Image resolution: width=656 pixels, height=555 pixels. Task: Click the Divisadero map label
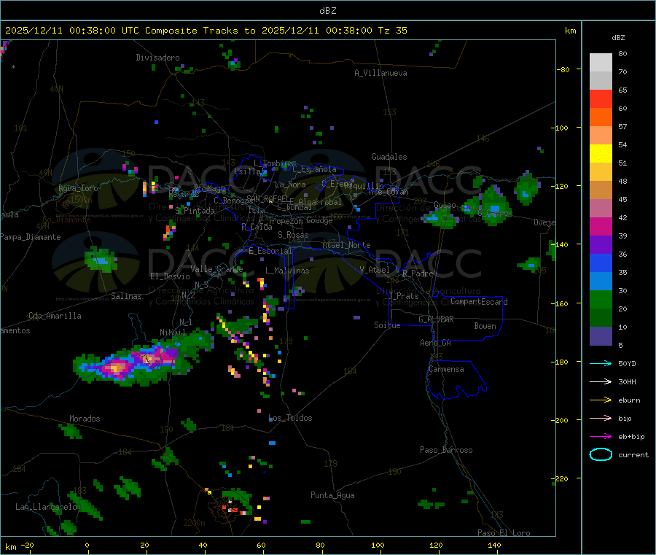coord(157,58)
